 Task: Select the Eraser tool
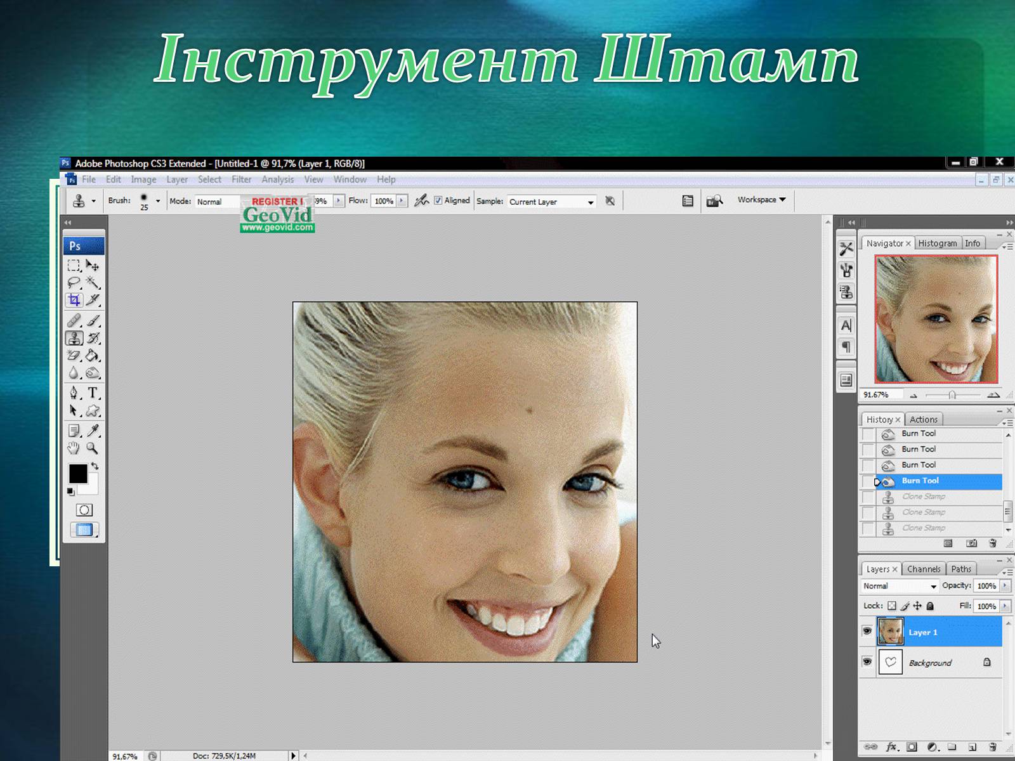click(74, 355)
